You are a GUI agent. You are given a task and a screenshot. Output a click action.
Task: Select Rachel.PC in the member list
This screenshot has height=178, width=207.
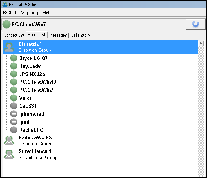[x=31, y=130]
